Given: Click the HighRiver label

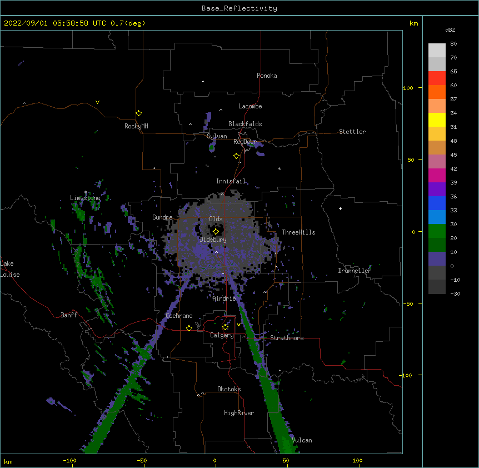Looking at the screenshot, I should coord(239,413).
